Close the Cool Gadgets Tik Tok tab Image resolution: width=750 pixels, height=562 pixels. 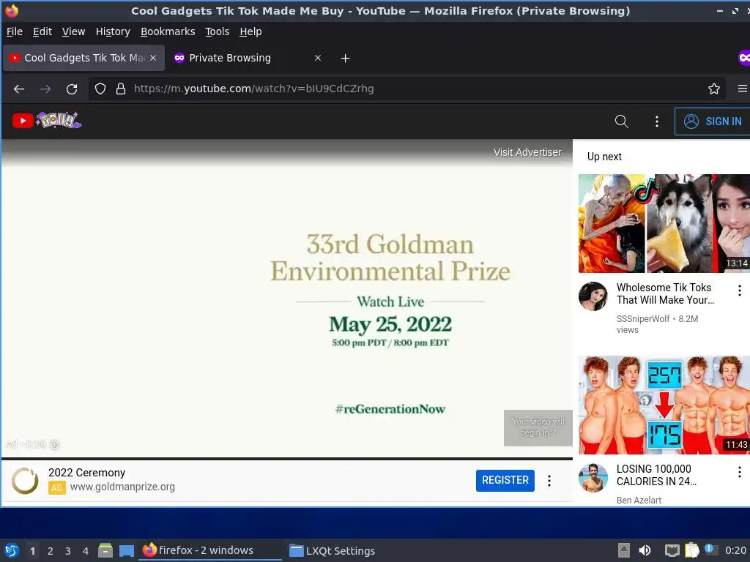click(x=153, y=58)
